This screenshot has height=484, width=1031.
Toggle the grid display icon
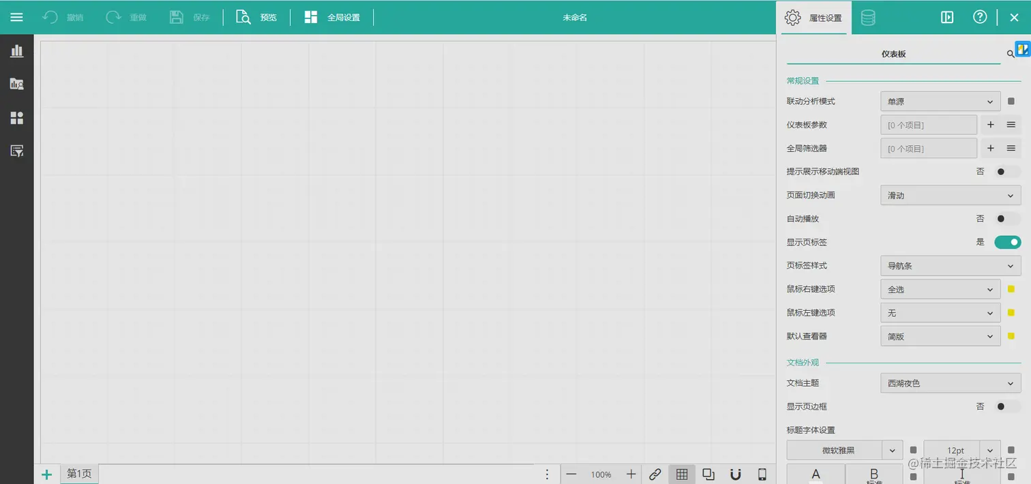click(x=682, y=474)
